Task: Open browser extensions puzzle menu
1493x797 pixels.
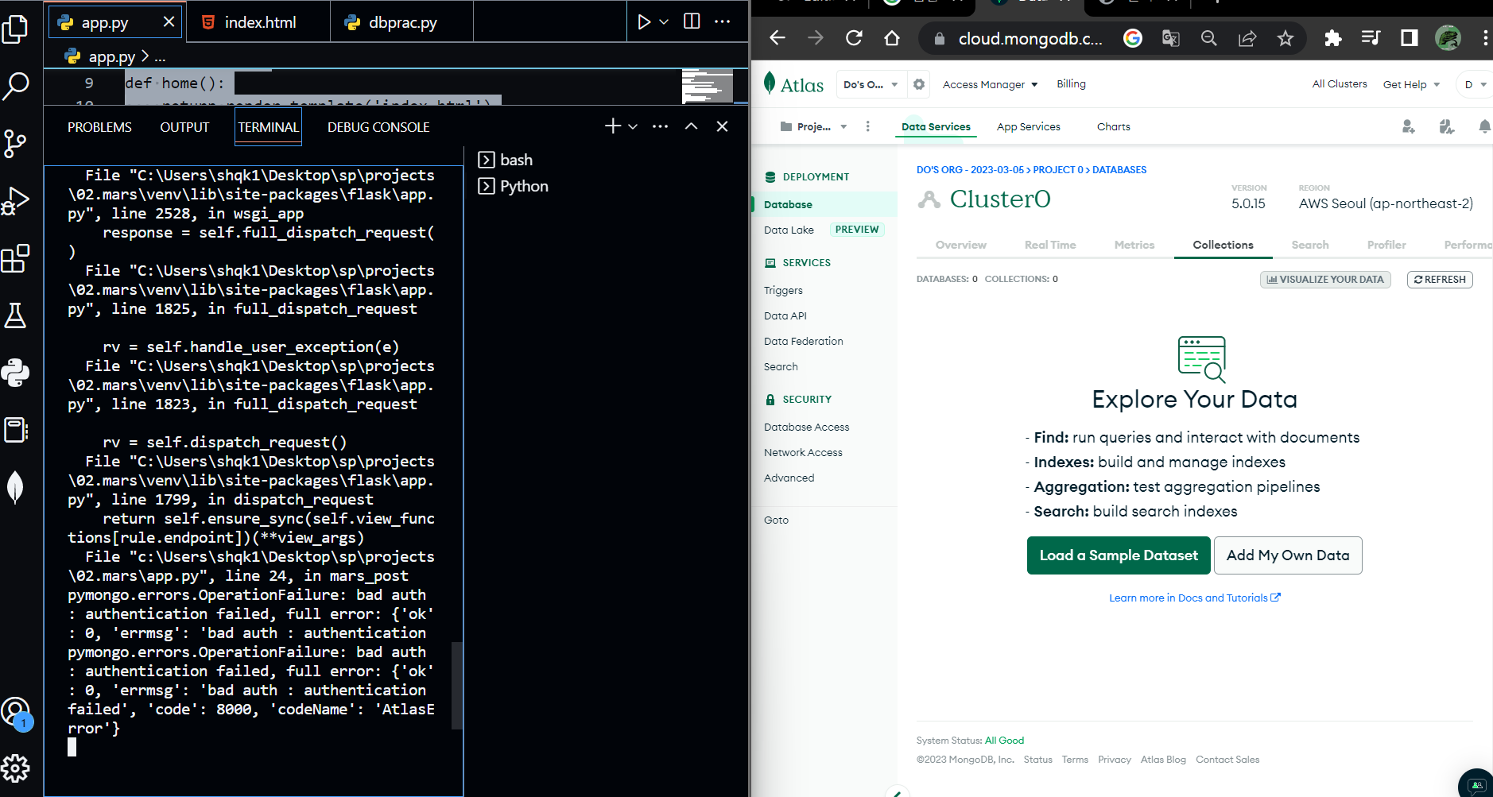Action: (x=1333, y=38)
